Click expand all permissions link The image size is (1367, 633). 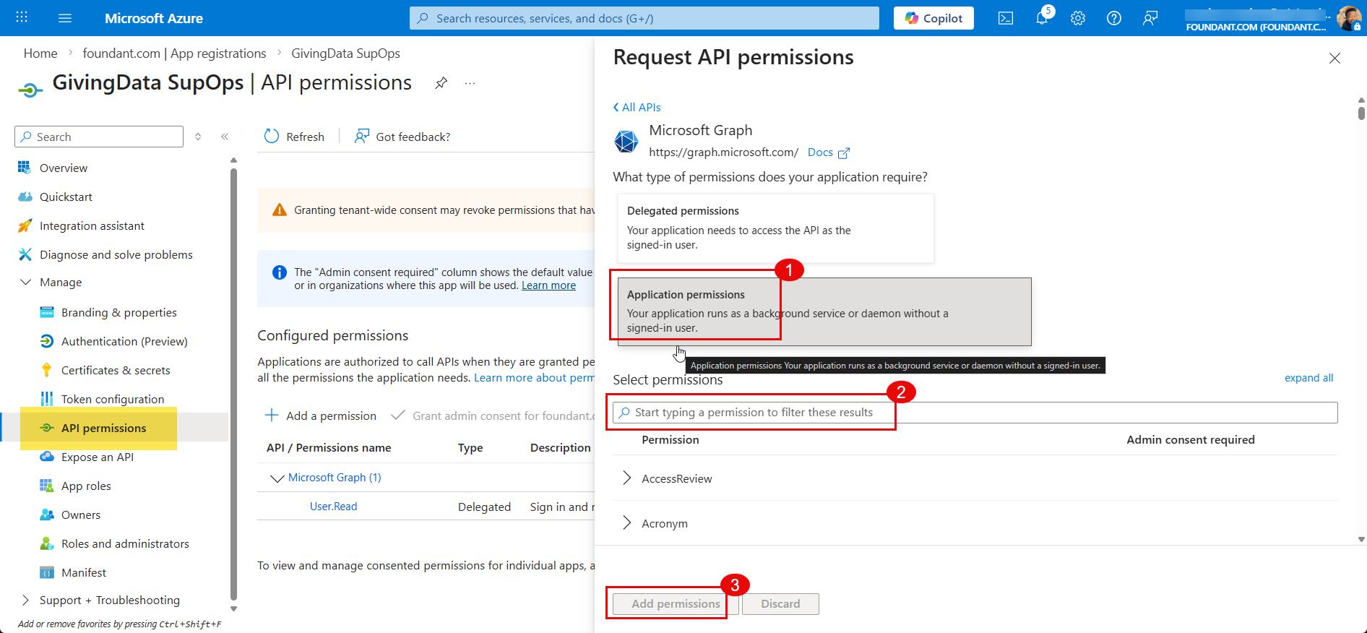[x=1308, y=378]
